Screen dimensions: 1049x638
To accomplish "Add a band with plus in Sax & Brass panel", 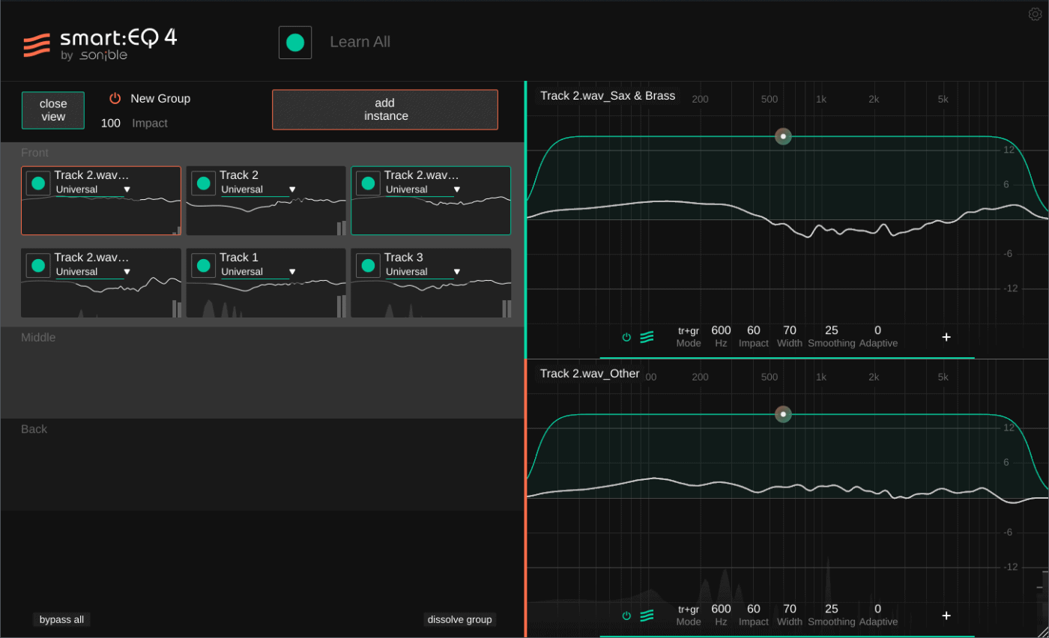I will click(x=946, y=337).
